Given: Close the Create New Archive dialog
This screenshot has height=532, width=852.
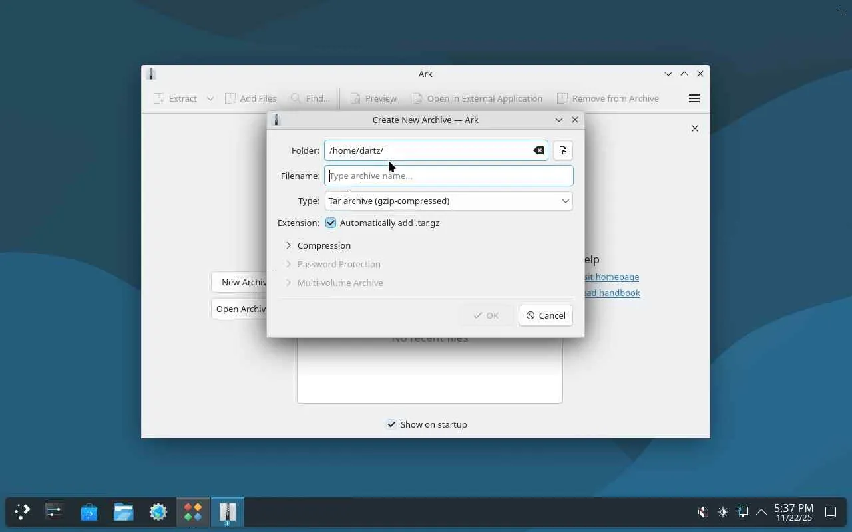Looking at the screenshot, I should point(575,120).
